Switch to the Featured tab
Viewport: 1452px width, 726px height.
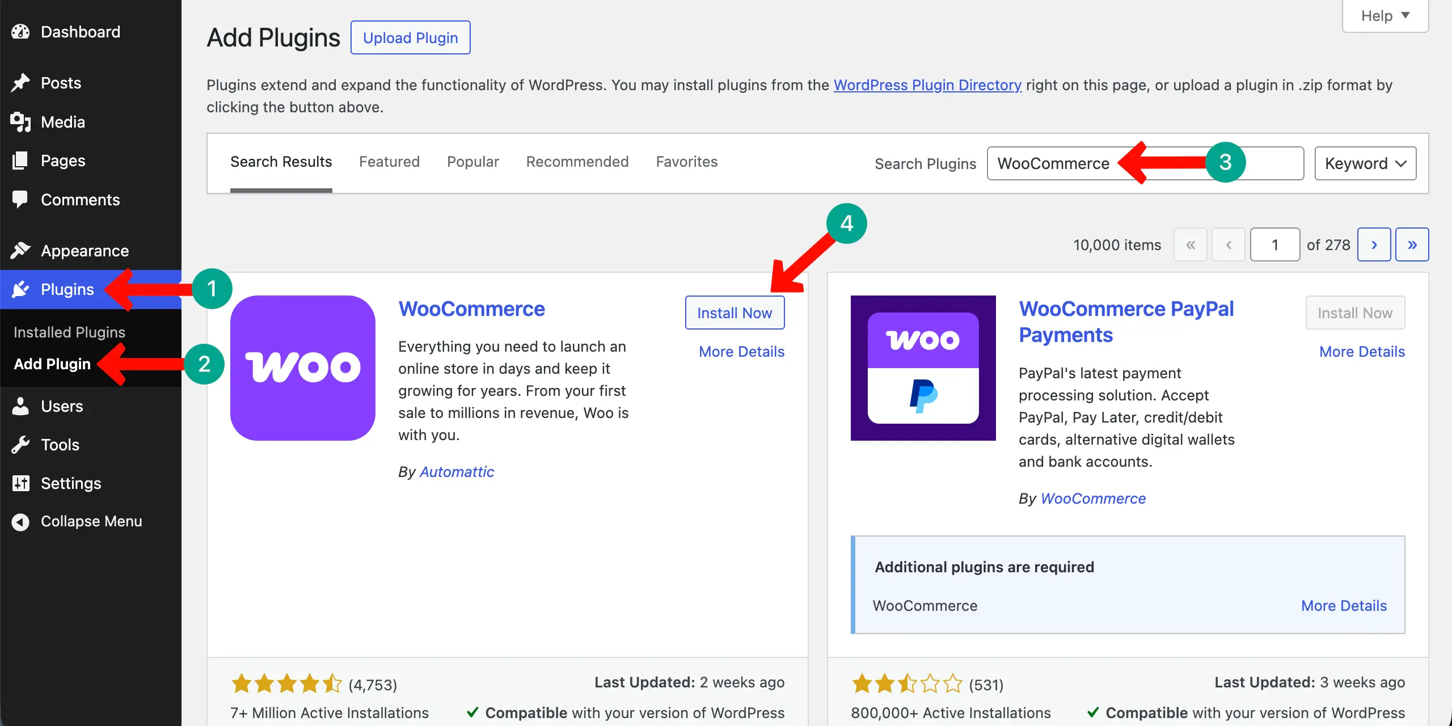pyautogui.click(x=389, y=162)
